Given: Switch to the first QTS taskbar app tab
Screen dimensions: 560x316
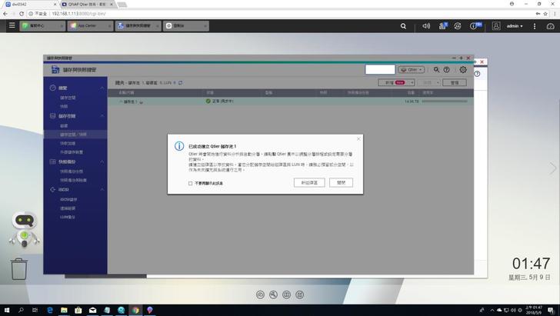Looking at the screenshot, I should click(42, 25).
